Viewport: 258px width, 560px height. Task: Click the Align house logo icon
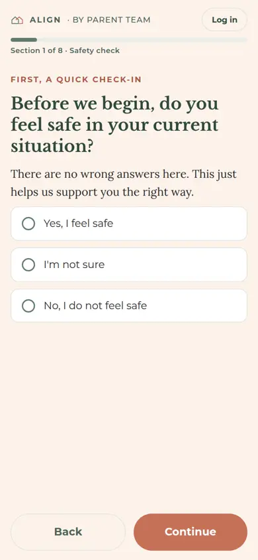[x=17, y=20]
